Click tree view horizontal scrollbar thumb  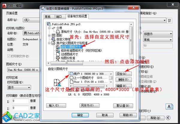click(67, 63)
